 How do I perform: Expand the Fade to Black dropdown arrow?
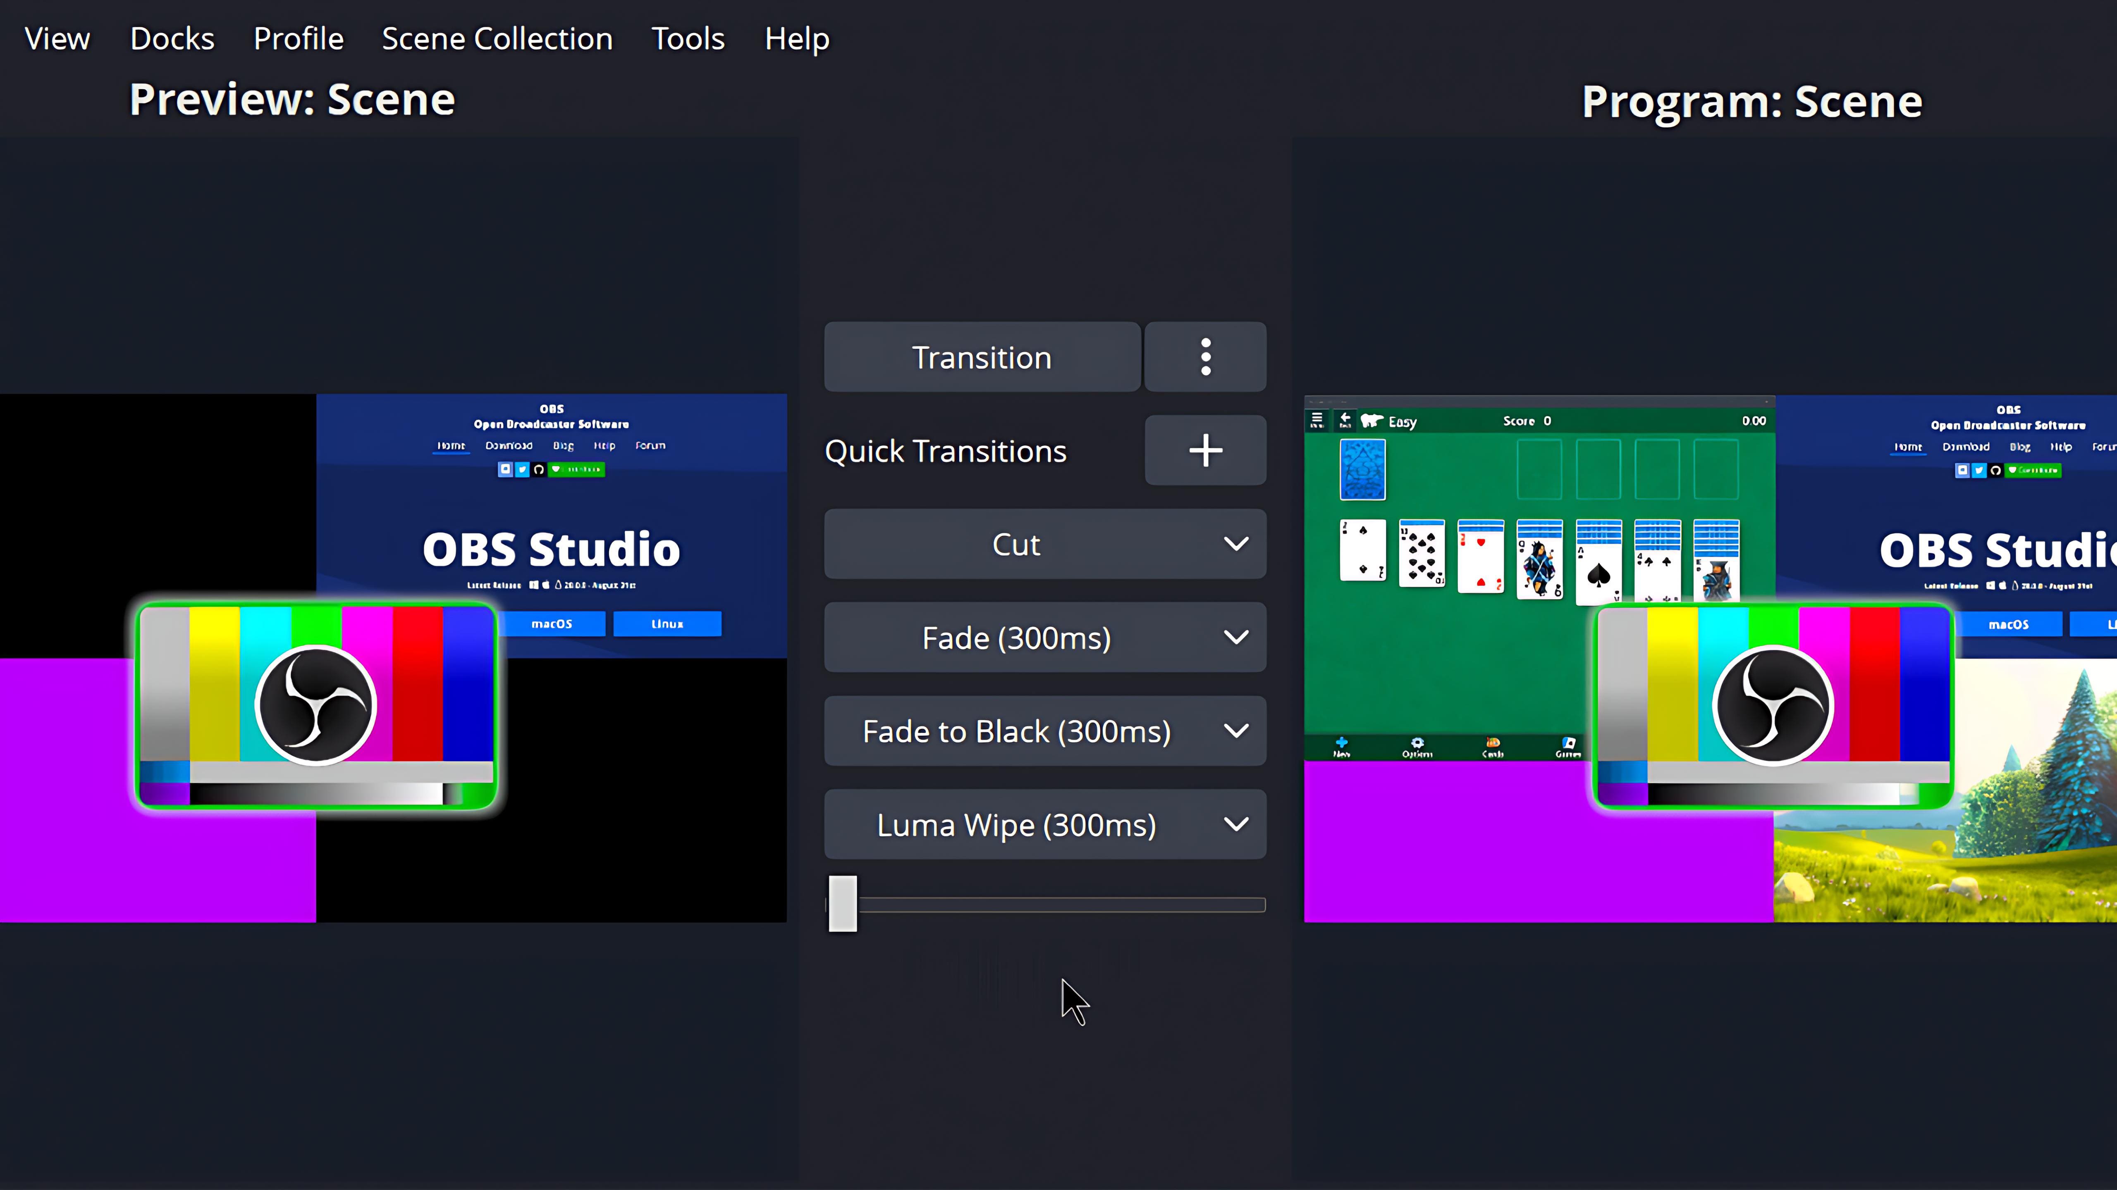(x=1236, y=732)
